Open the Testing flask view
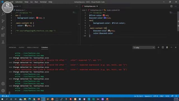The image size is (179, 101). (x=3, y=42)
